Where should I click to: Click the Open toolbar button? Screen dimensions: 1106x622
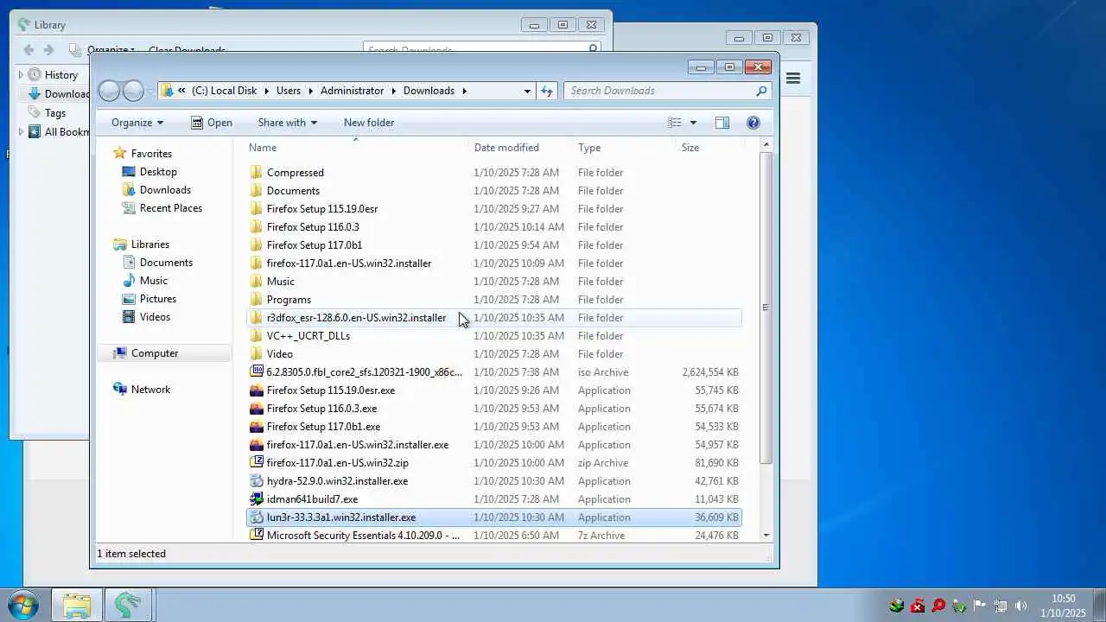pos(212,123)
